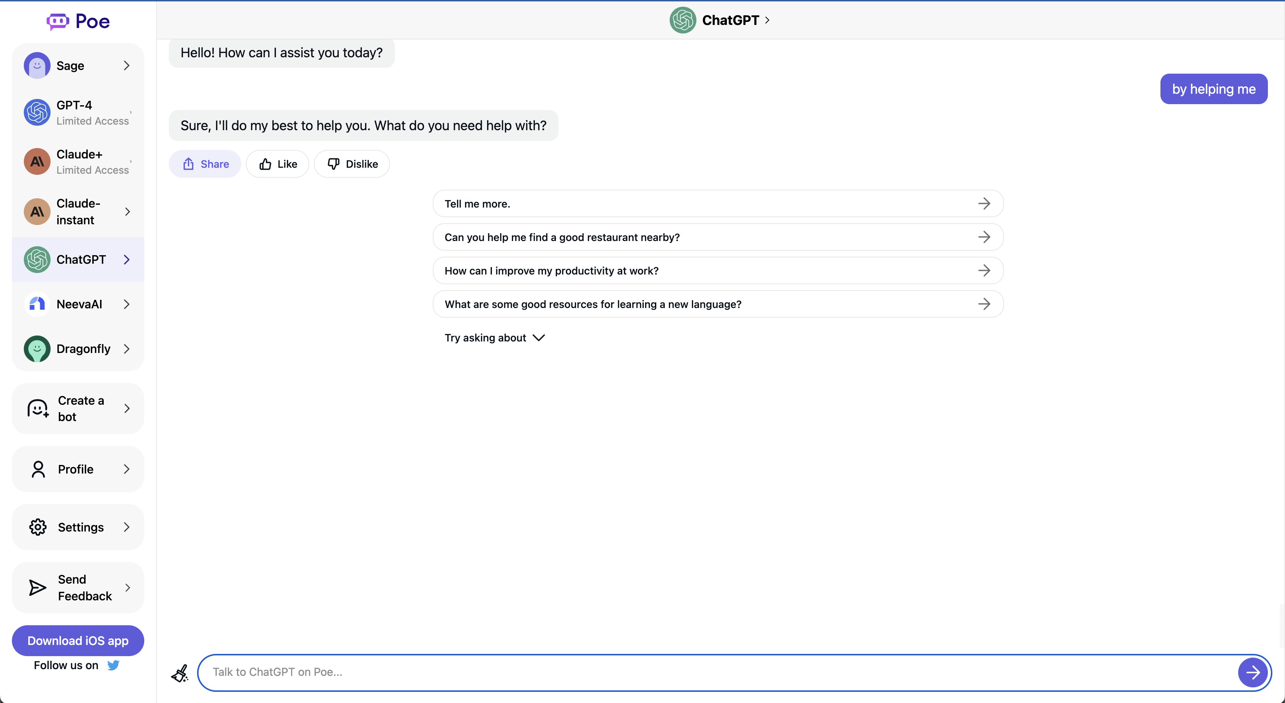Click the Talk to ChatGPT input field
1285x703 pixels.
point(718,672)
